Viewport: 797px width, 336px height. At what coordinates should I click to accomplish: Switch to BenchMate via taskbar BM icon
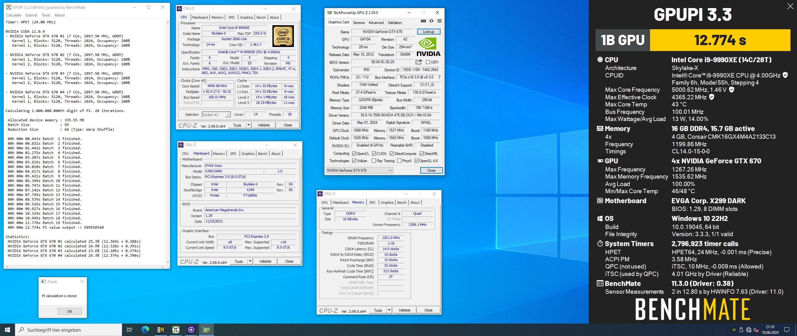click(x=160, y=330)
